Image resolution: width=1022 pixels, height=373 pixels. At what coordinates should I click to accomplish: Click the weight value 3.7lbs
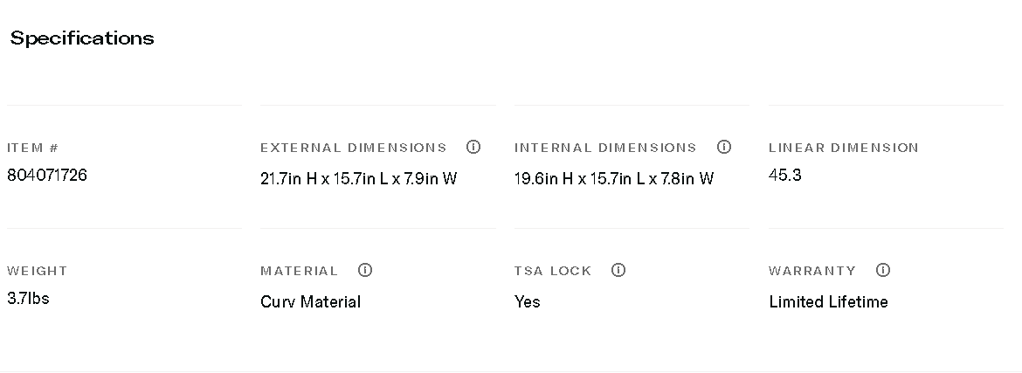click(28, 298)
